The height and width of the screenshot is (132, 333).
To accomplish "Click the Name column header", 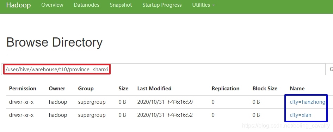I will point(297,89).
